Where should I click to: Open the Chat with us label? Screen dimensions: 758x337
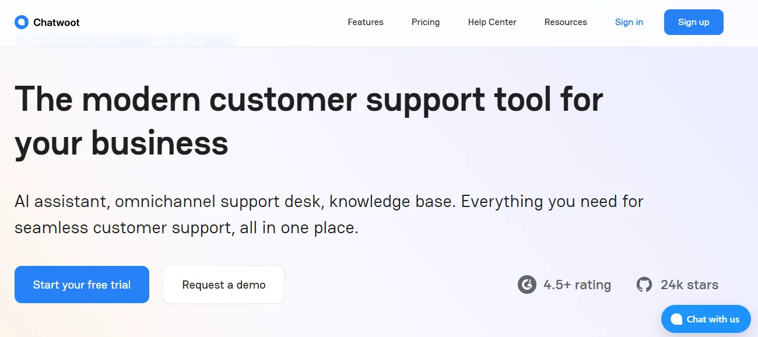(x=713, y=319)
